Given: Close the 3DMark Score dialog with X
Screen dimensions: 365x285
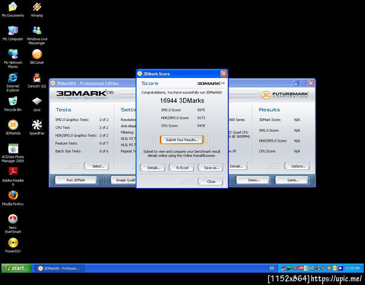Looking at the screenshot, I should coord(223,74).
